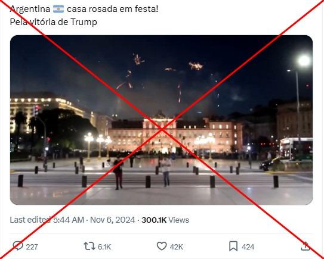The width and height of the screenshot is (324, 259).
Task: Play the Casa Rosada fireworks video
Action: click(161, 120)
